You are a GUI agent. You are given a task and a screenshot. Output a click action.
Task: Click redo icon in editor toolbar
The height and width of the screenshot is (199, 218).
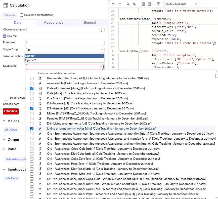119,4
